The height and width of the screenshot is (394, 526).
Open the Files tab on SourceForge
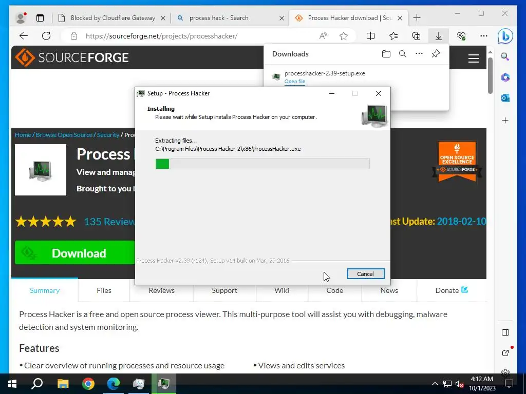click(104, 290)
